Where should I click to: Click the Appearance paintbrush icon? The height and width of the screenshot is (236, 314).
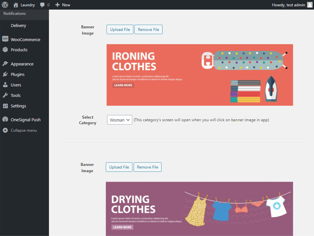(5, 64)
